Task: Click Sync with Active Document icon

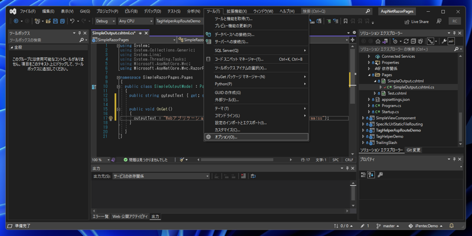Action: click(x=407, y=41)
